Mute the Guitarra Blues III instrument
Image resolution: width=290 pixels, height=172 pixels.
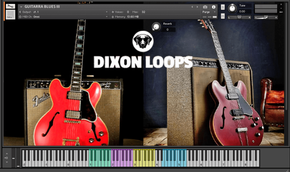click(x=223, y=16)
